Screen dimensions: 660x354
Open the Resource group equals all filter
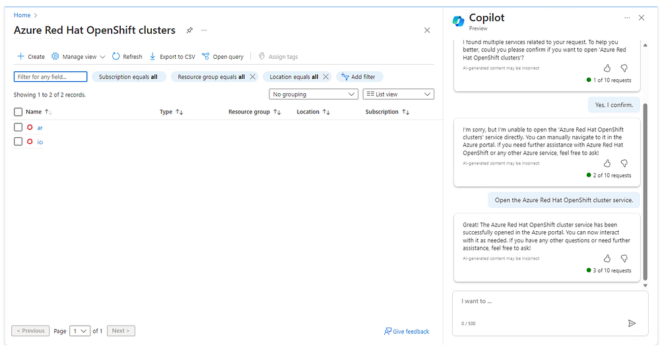(x=211, y=77)
